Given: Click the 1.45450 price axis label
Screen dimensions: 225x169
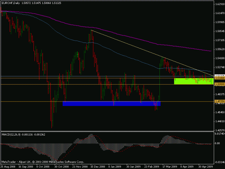Looking at the screenshot, I should pos(220,112).
